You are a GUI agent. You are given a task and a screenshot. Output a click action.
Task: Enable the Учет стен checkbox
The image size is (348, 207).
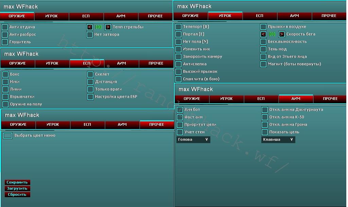180,132
